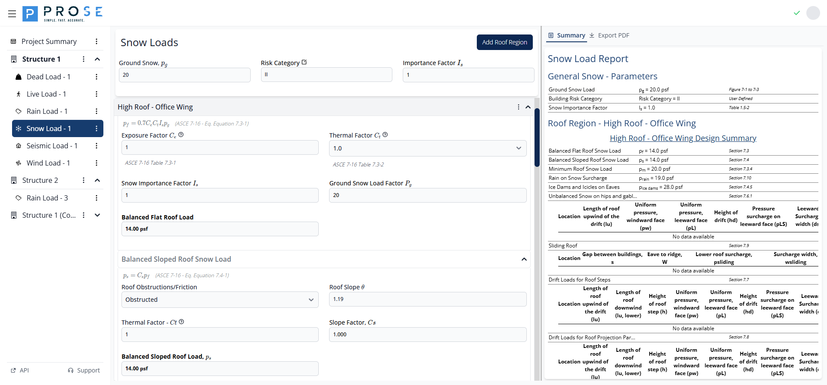The image size is (827, 385).
Task: Open the hamburger navigation menu
Action: tap(12, 14)
